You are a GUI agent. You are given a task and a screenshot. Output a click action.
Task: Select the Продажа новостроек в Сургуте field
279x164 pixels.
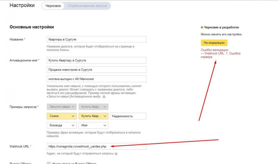tap(97, 70)
